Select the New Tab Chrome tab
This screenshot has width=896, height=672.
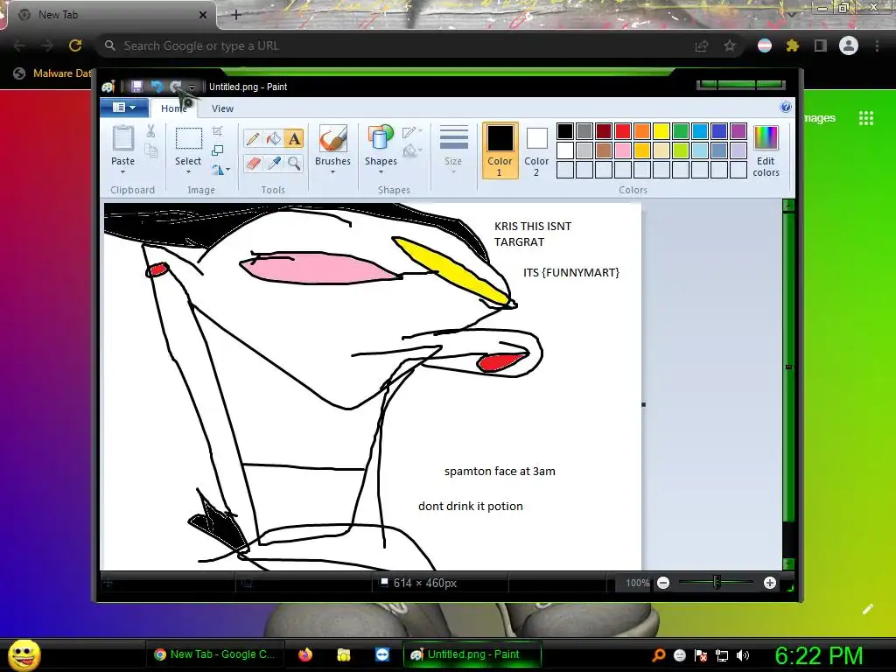click(x=111, y=14)
